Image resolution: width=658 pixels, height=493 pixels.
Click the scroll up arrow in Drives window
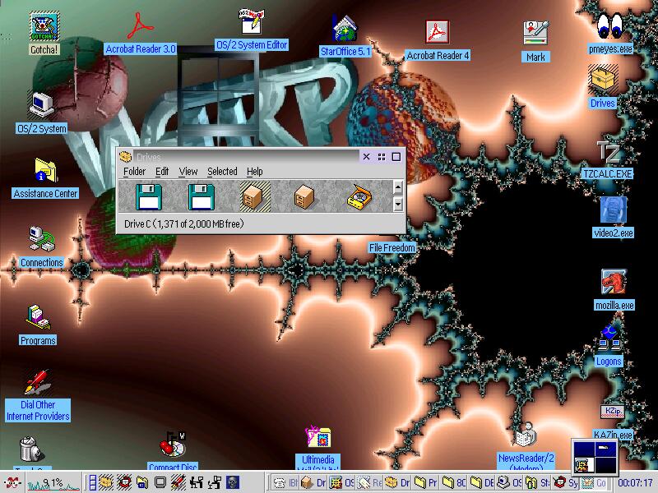pyautogui.click(x=398, y=188)
